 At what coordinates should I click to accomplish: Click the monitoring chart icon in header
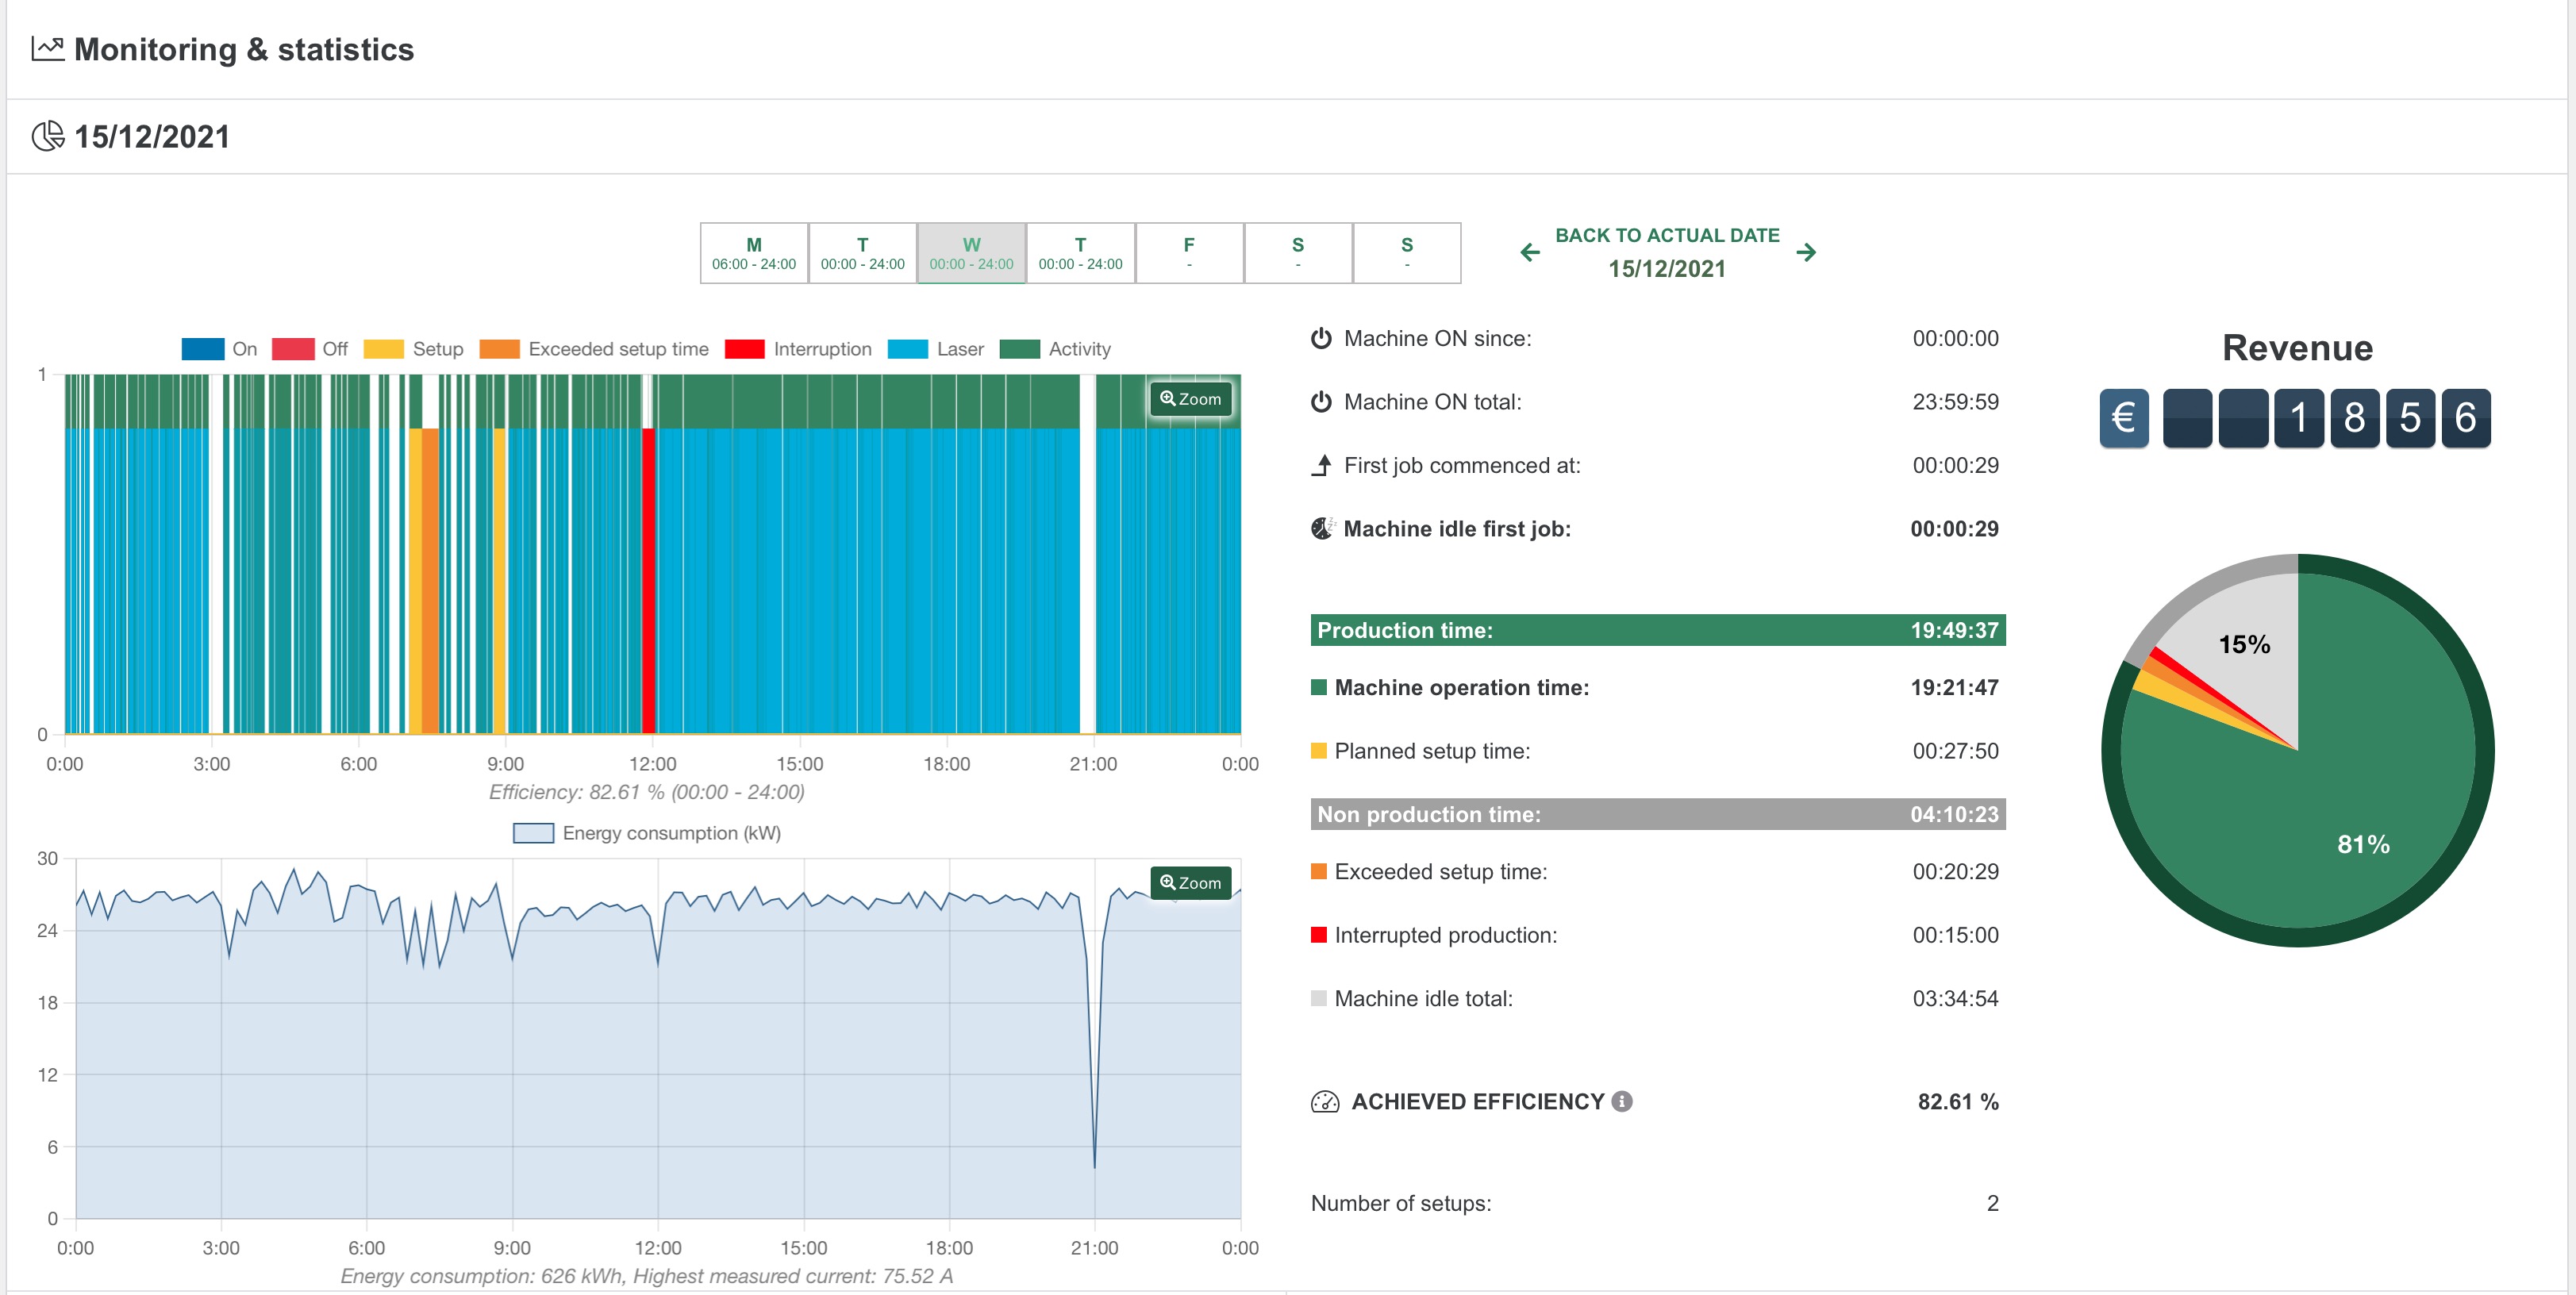click(47, 49)
